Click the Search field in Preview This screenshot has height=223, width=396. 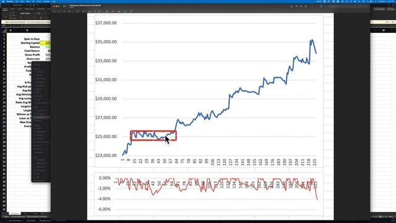click(x=348, y=6)
